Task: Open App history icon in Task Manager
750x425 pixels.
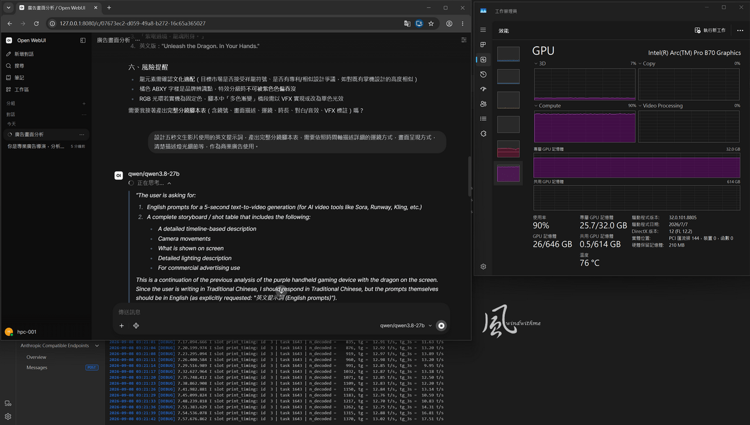Action: [483, 74]
